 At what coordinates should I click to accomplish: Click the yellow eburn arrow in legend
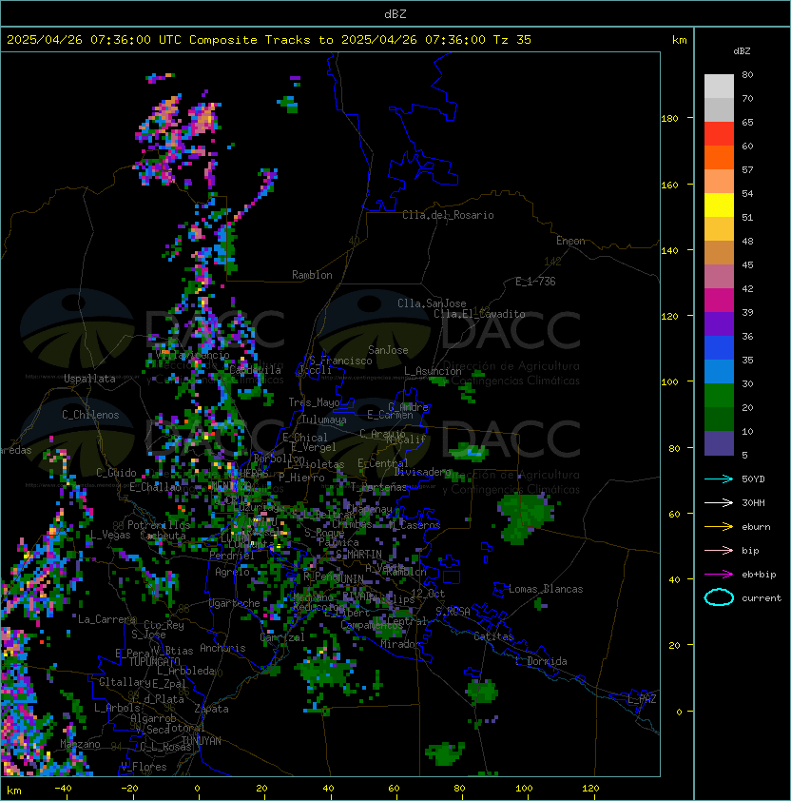pos(719,527)
